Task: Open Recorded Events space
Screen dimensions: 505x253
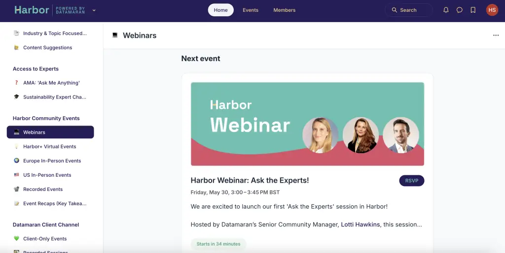Action: click(x=50, y=189)
